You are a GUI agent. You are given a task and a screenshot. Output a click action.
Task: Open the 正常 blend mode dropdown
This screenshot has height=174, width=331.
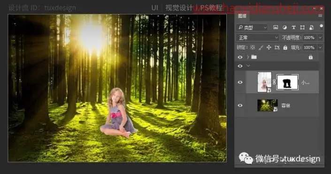(258, 38)
